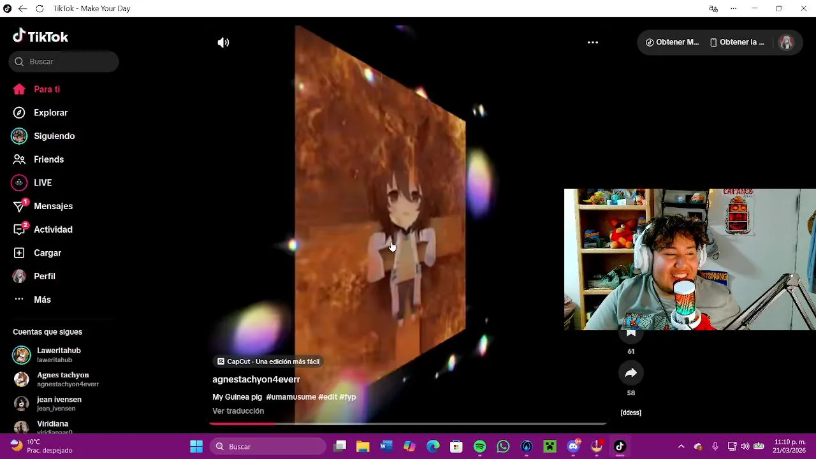Viewport: 816px width, 459px height.
Task: Open File Explorer from taskbar
Action: pos(363,446)
